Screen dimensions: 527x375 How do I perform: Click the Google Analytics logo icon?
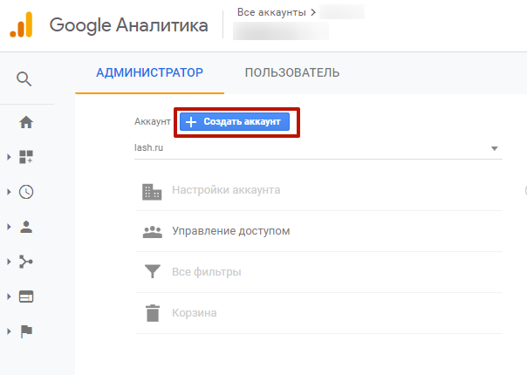point(21,24)
